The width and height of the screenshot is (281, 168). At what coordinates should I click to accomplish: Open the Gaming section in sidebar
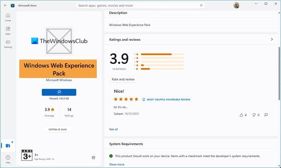click(8, 44)
